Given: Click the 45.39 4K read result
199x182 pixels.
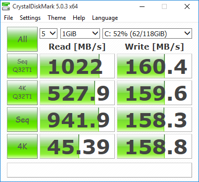Looking at the screenshot, I should point(77,146).
